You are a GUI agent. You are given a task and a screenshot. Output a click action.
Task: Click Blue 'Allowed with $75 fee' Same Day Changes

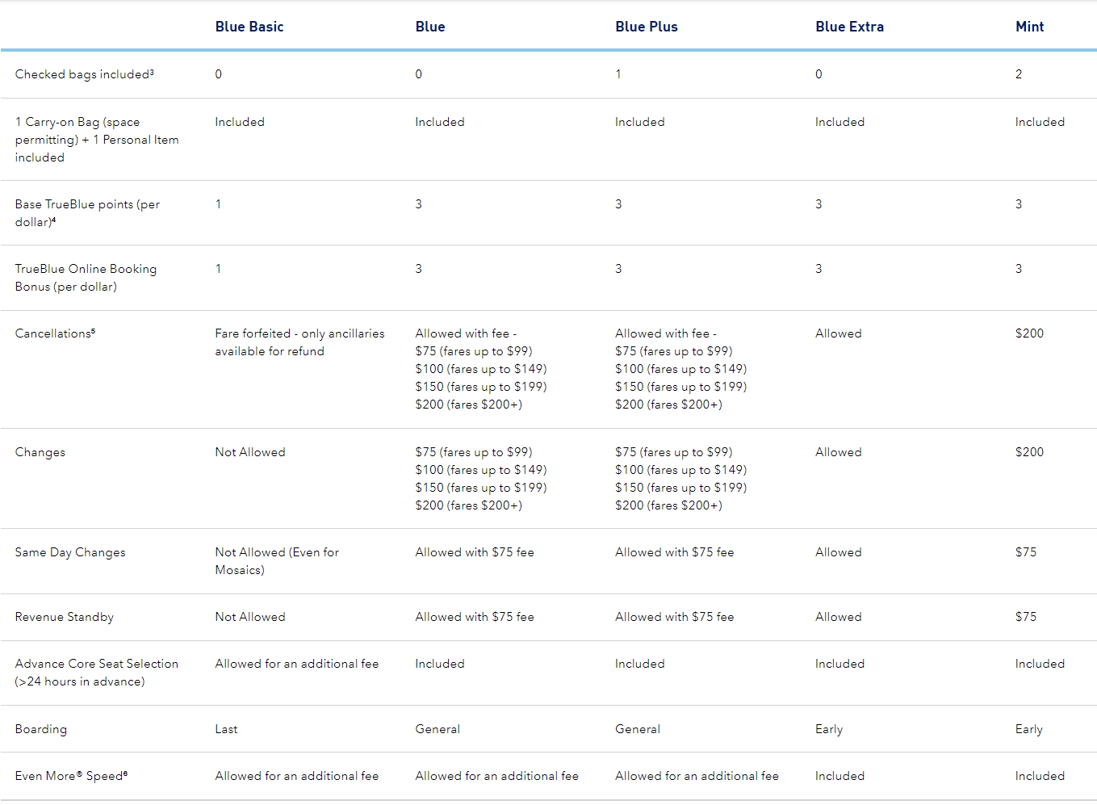click(x=475, y=552)
